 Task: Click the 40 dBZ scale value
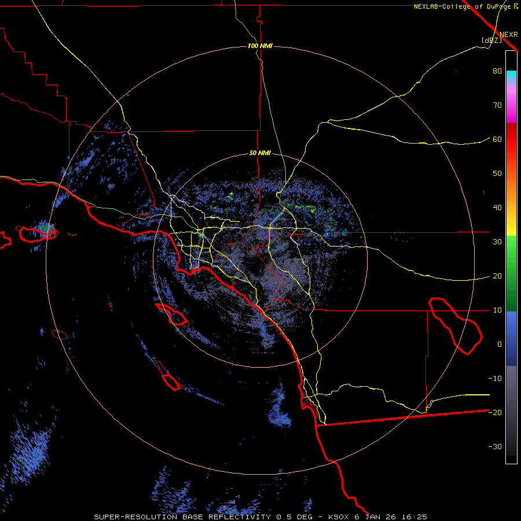click(x=497, y=208)
